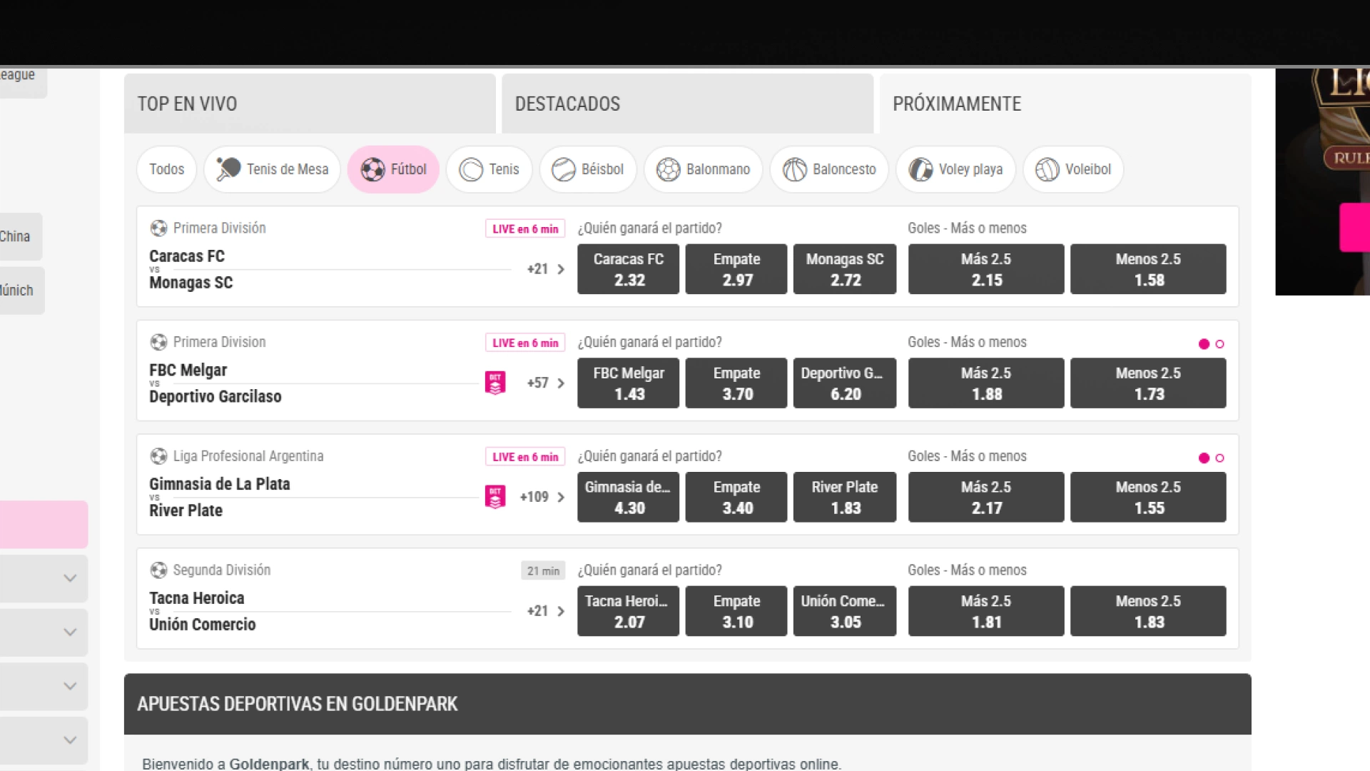Viewport: 1370px width, 771px height.
Task: Bet on Tacna Heroica at 2.07
Action: [x=628, y=611]
